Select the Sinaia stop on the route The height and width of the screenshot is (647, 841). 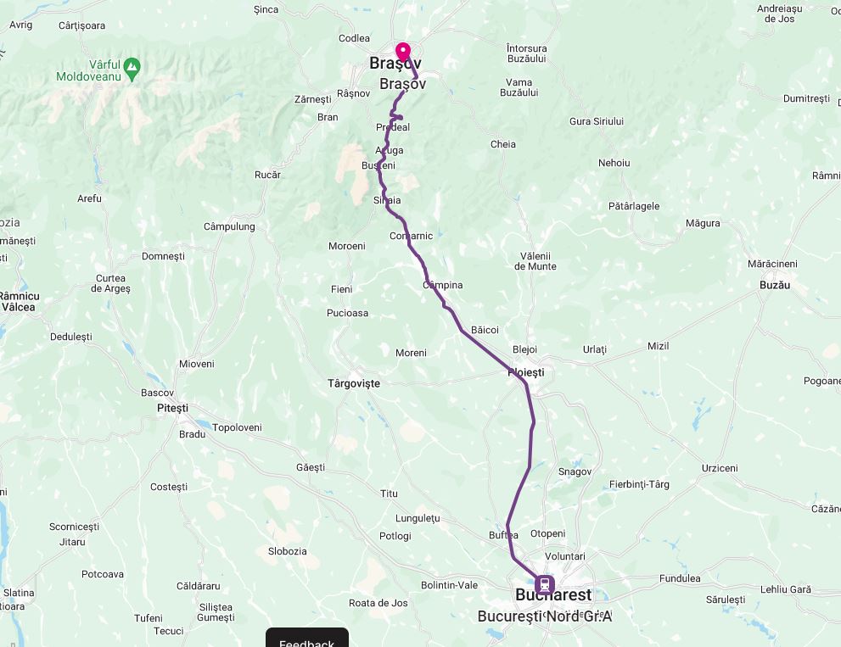(387, 200)
